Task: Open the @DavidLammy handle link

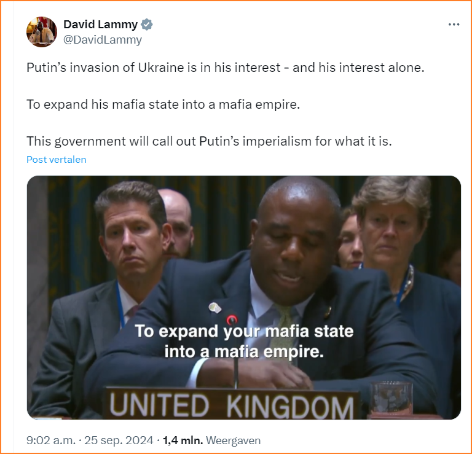Action: tap(103, 40)
